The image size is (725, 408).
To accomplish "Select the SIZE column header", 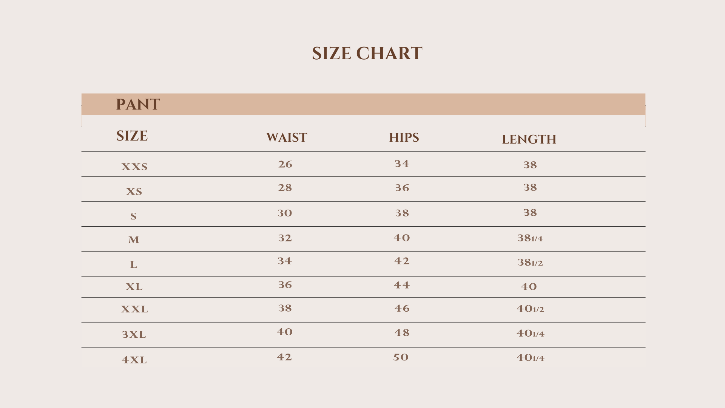I will pos(132,136).
